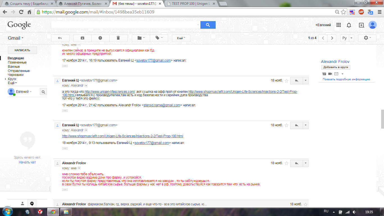This screenshot has height=216, width=384.
Task: Switch to the TEST PROP 100 Unigen tab
Action: click(x=191, y=4)
